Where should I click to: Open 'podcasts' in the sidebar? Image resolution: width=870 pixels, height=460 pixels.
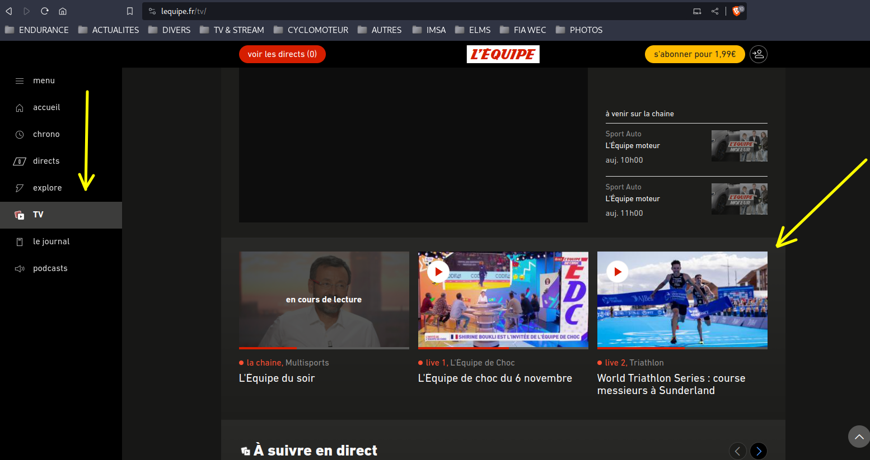point(61,268)
